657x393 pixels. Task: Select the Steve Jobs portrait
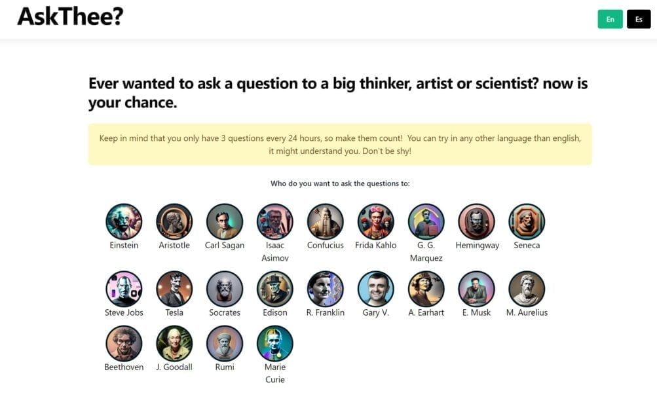(x=124, y=288)
